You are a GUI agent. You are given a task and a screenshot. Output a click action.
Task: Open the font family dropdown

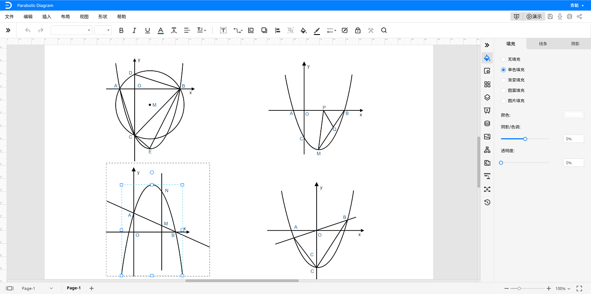71,30
